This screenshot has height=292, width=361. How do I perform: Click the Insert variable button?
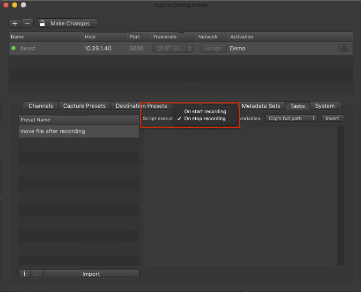click(332, 118)
